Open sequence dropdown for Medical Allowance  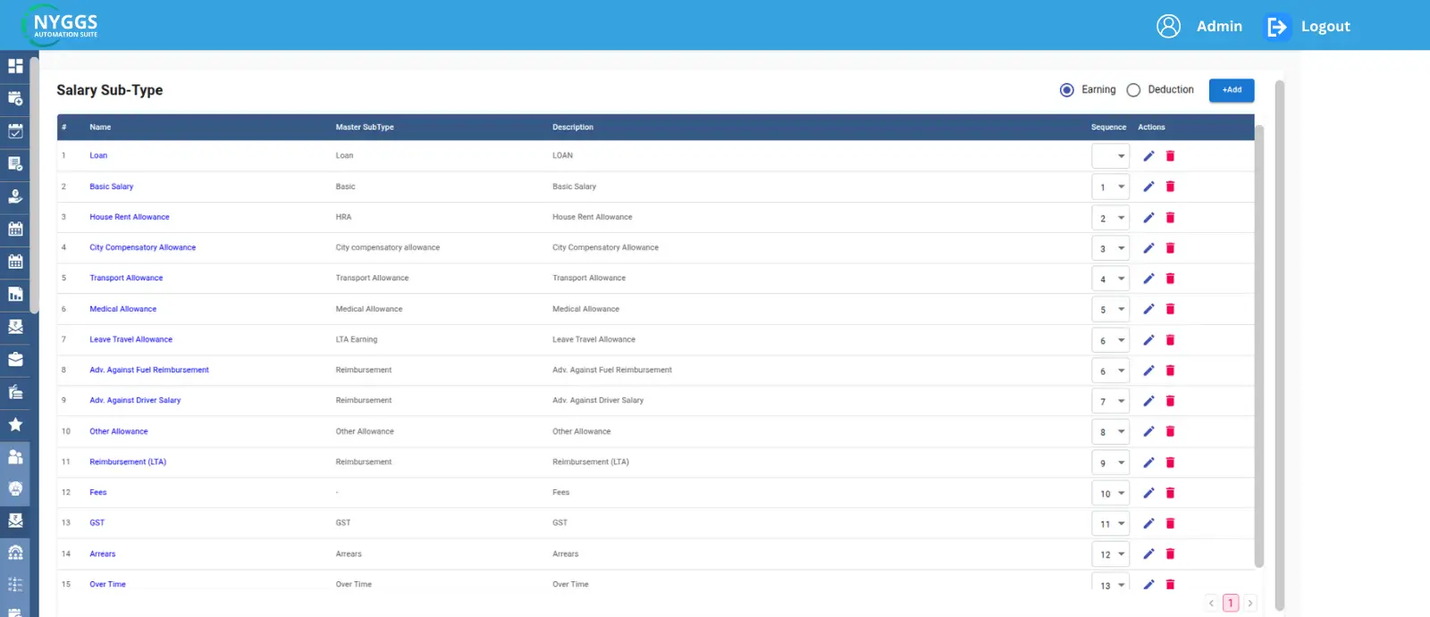pos(1111,309)
